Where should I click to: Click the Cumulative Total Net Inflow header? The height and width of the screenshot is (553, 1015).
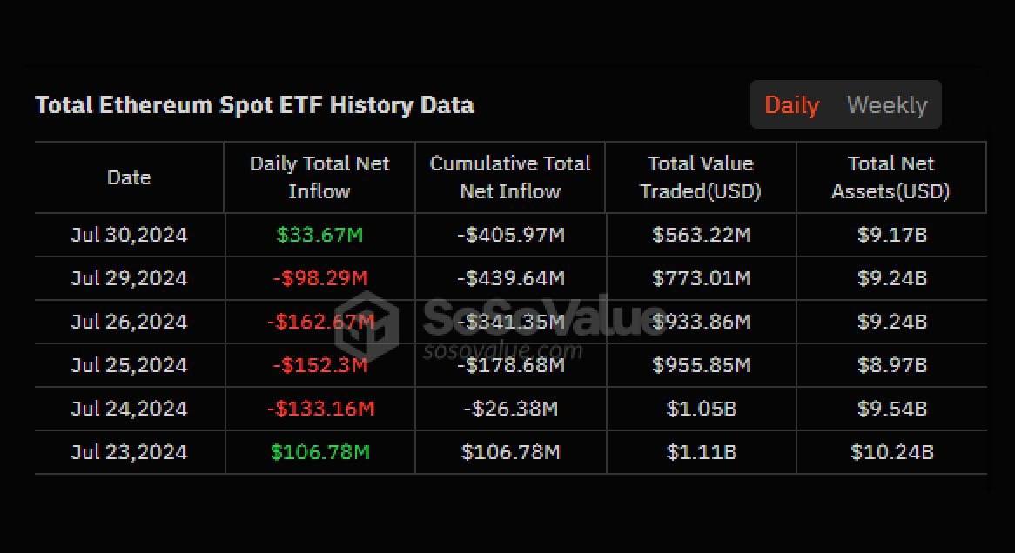click(510, 177)
